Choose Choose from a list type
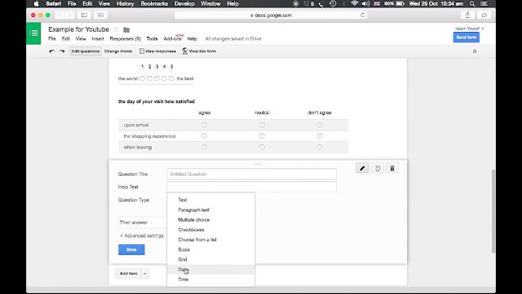This screenshot has height=294, width=522. [x=210, y=239]
